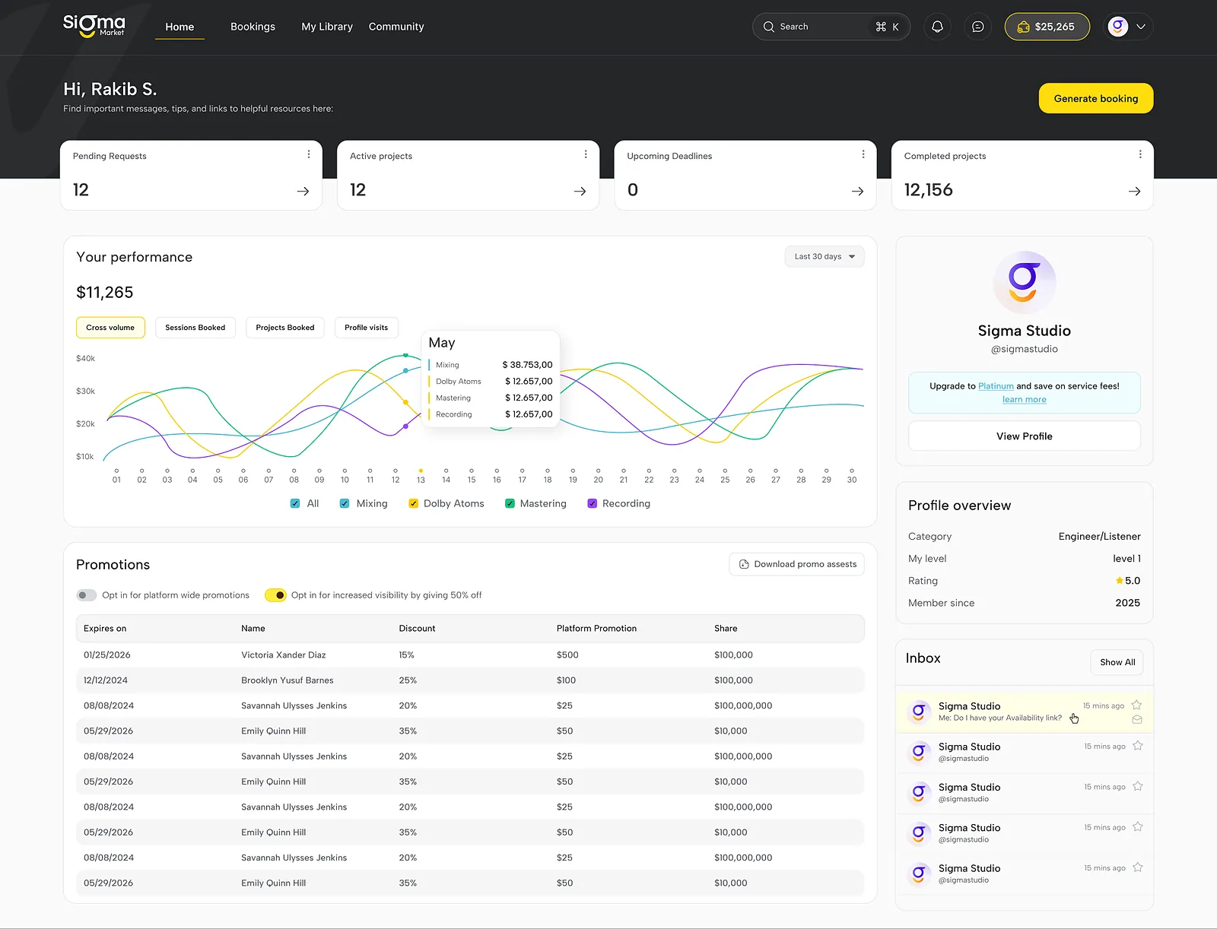Image resolution: width=1217 pixels, height=929 pixels.
Task: Go to Completed projects via arrow
Action: pos(1134,191)
